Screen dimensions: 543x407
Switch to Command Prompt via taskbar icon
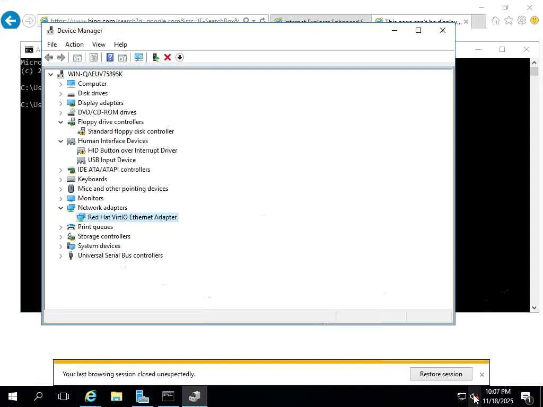pos(168,396)
